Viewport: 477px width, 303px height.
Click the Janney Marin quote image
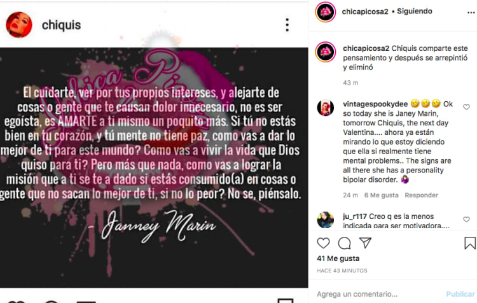pyautogui.click(x=154, y=167)
